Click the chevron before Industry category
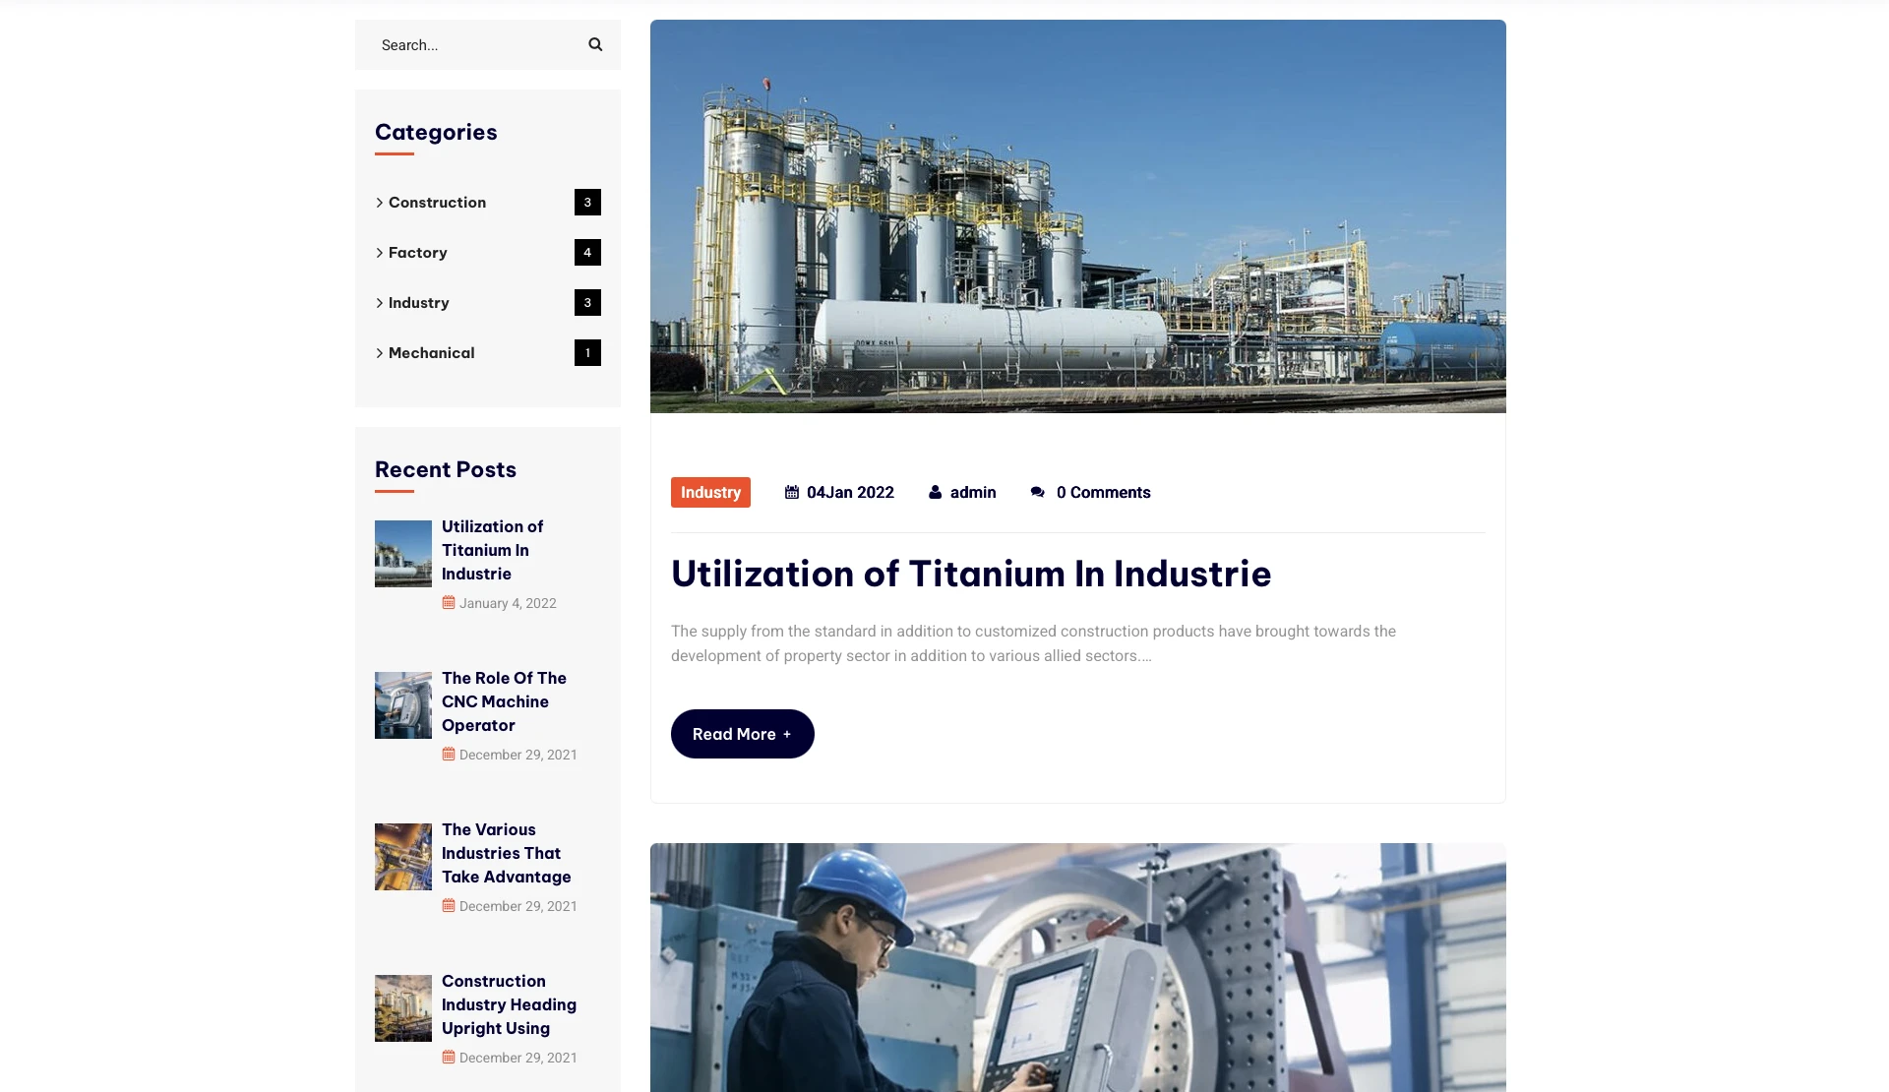 pyautogui.click(x=380, y=303)
